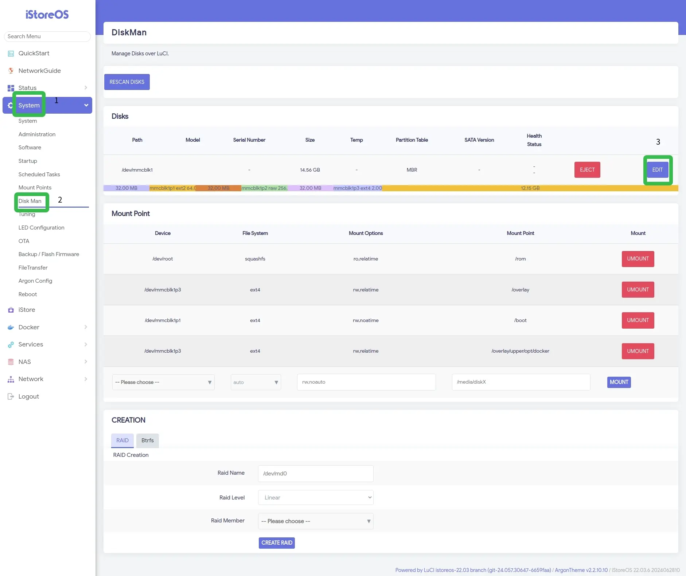Collapse the System menu chevron
Screen dimensions: 686x576
tap(86, 105)
